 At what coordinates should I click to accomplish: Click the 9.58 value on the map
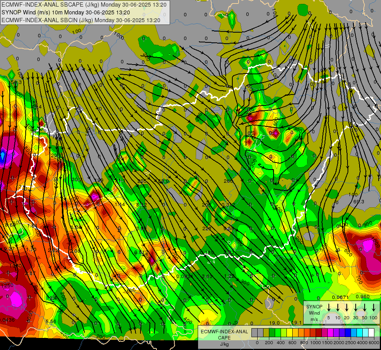point(229,228)
